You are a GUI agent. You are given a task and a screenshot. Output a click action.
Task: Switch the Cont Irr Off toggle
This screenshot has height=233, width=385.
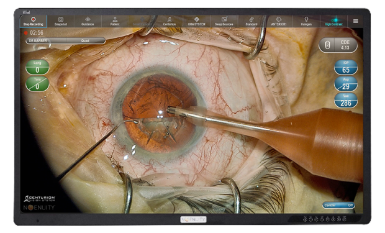click(x=338, y=205)
